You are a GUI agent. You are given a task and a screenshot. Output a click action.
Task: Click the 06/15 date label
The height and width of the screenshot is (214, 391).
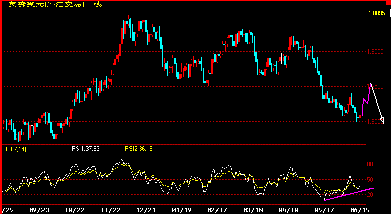(360, 210)
